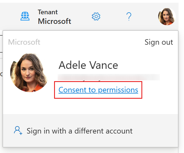Open the Help question mark icon
Screen dimensions: 184x153
coord(129,16)
